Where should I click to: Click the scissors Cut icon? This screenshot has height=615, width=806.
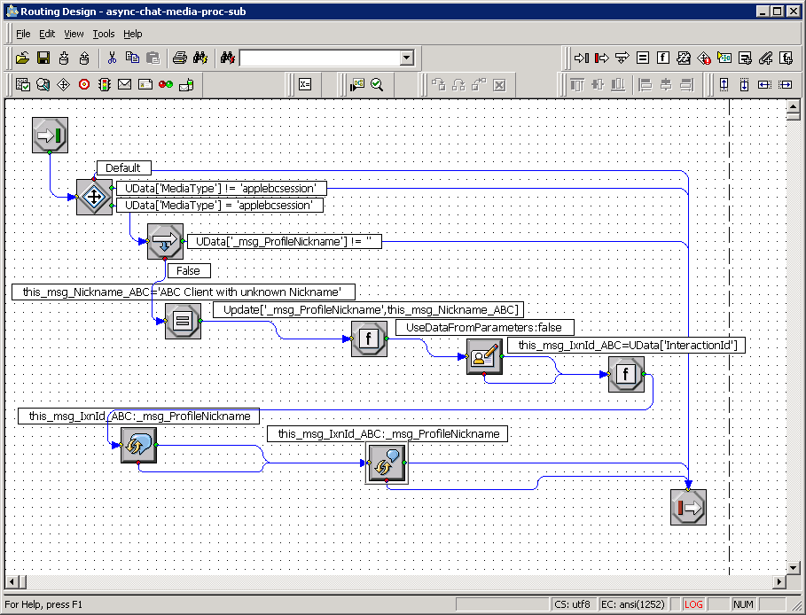click(112, 58)
